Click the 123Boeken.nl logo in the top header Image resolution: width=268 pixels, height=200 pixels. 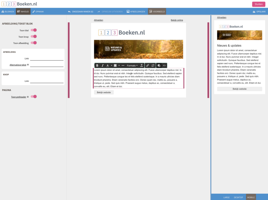point(19,4)
